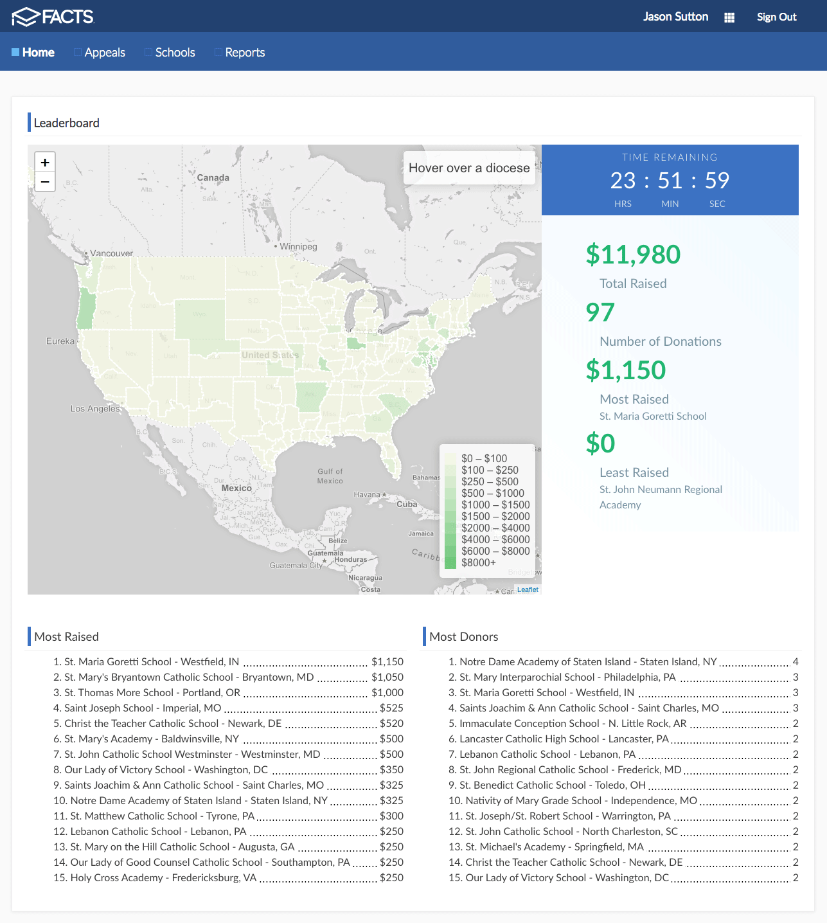Click the FACTS logo in header
This screenshot has height=923, width=827.
click(53, 17)
